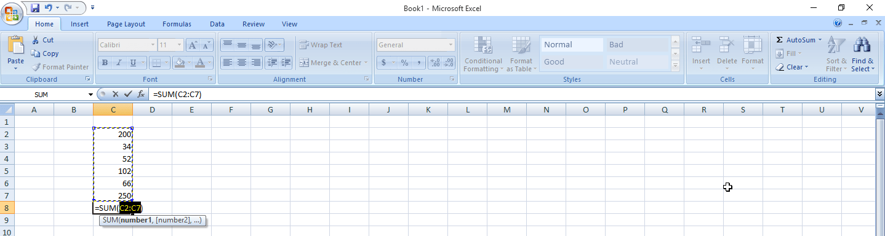Screen dimensions: 885x236
Task: Switch to the Page Layout tab
Action: point(126,24)
